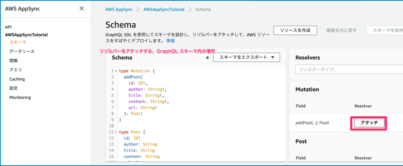Click the green schema status indicator dot
Screen dimensions: 403x166
[207, 58]
